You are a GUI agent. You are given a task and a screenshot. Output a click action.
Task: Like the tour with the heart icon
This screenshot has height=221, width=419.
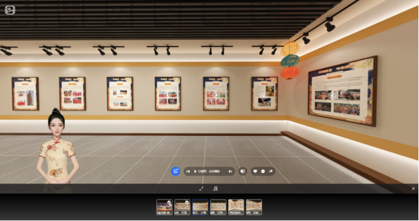255,171
